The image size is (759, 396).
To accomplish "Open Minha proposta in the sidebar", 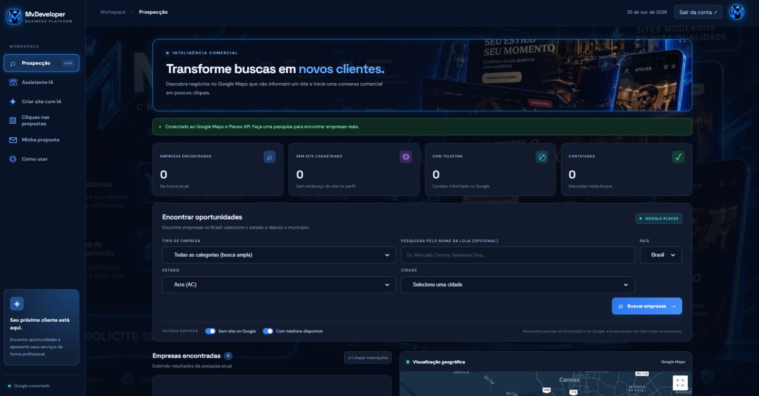I will click(42, 140).
